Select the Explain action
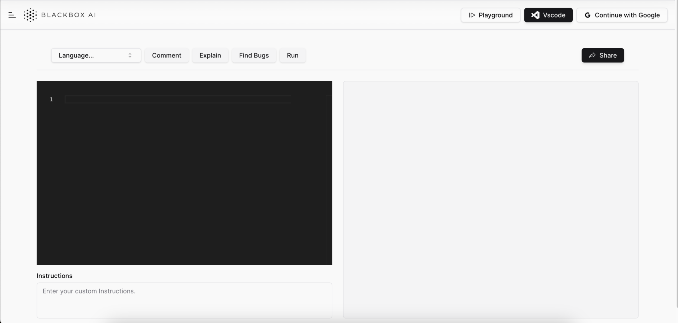 pyautogui.click(x=210, y=55)
